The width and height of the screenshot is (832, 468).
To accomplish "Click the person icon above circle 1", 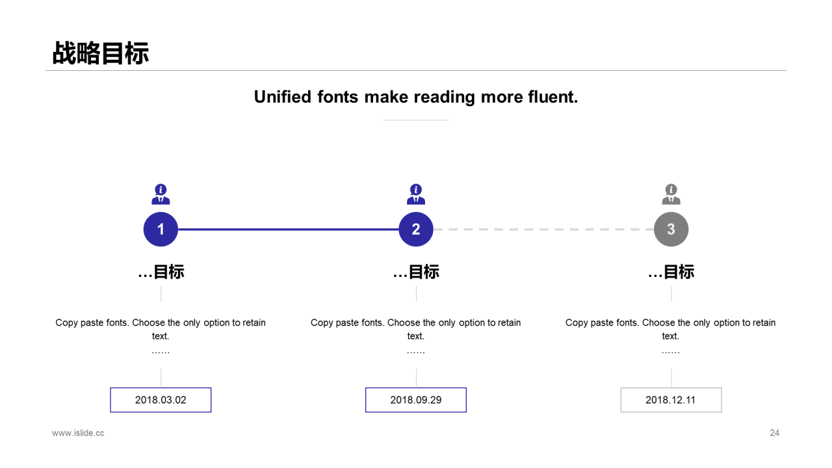I will [161, 194].
